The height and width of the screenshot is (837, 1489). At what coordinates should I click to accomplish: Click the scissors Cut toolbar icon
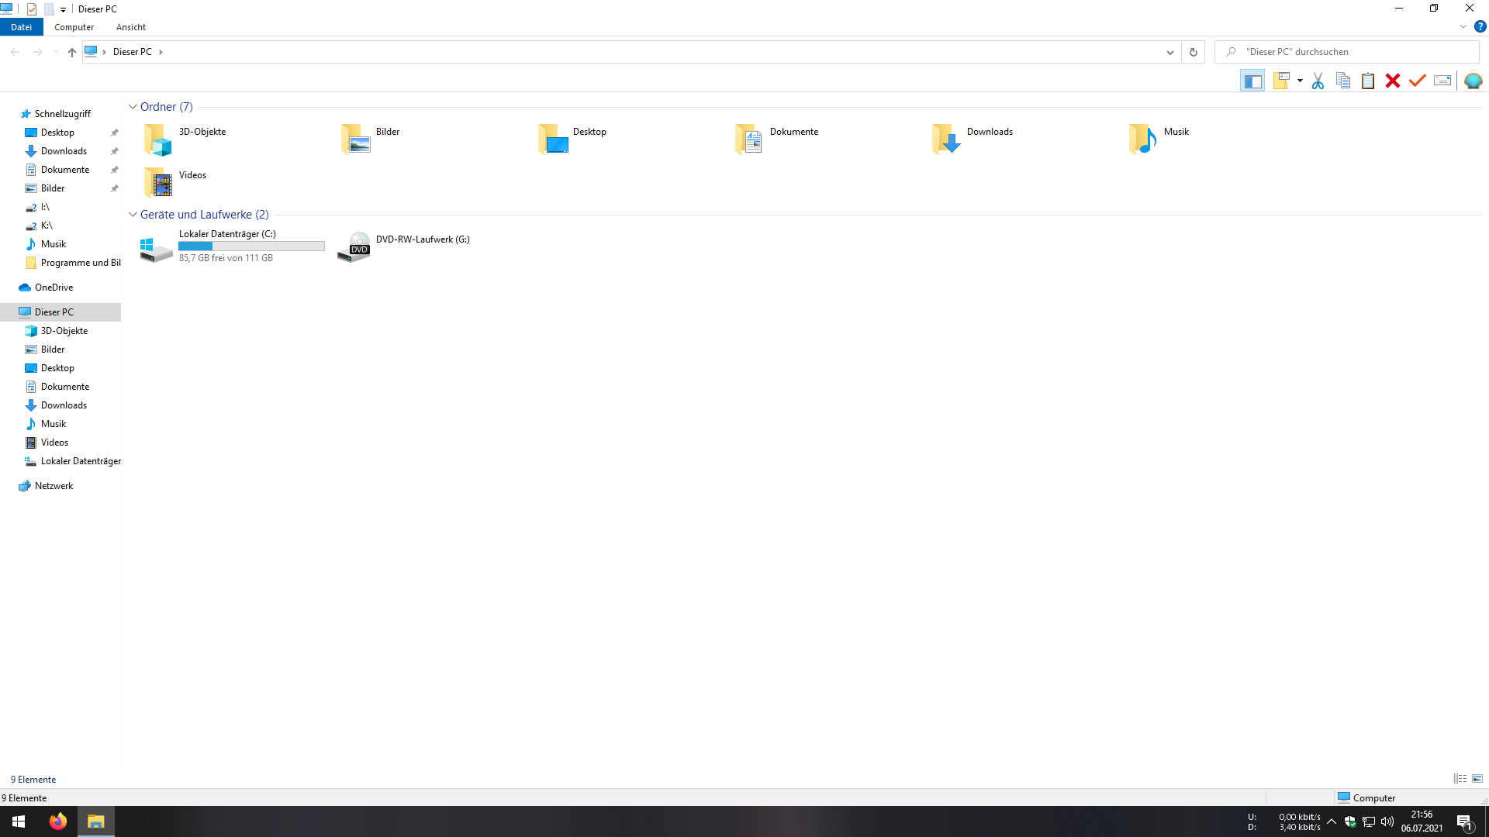1318,81
